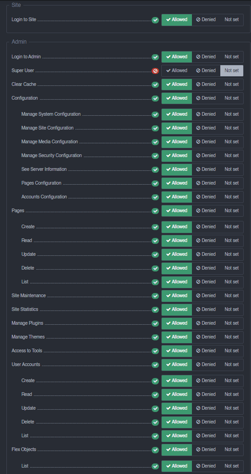Click the Site section heading

coord(16,5)
